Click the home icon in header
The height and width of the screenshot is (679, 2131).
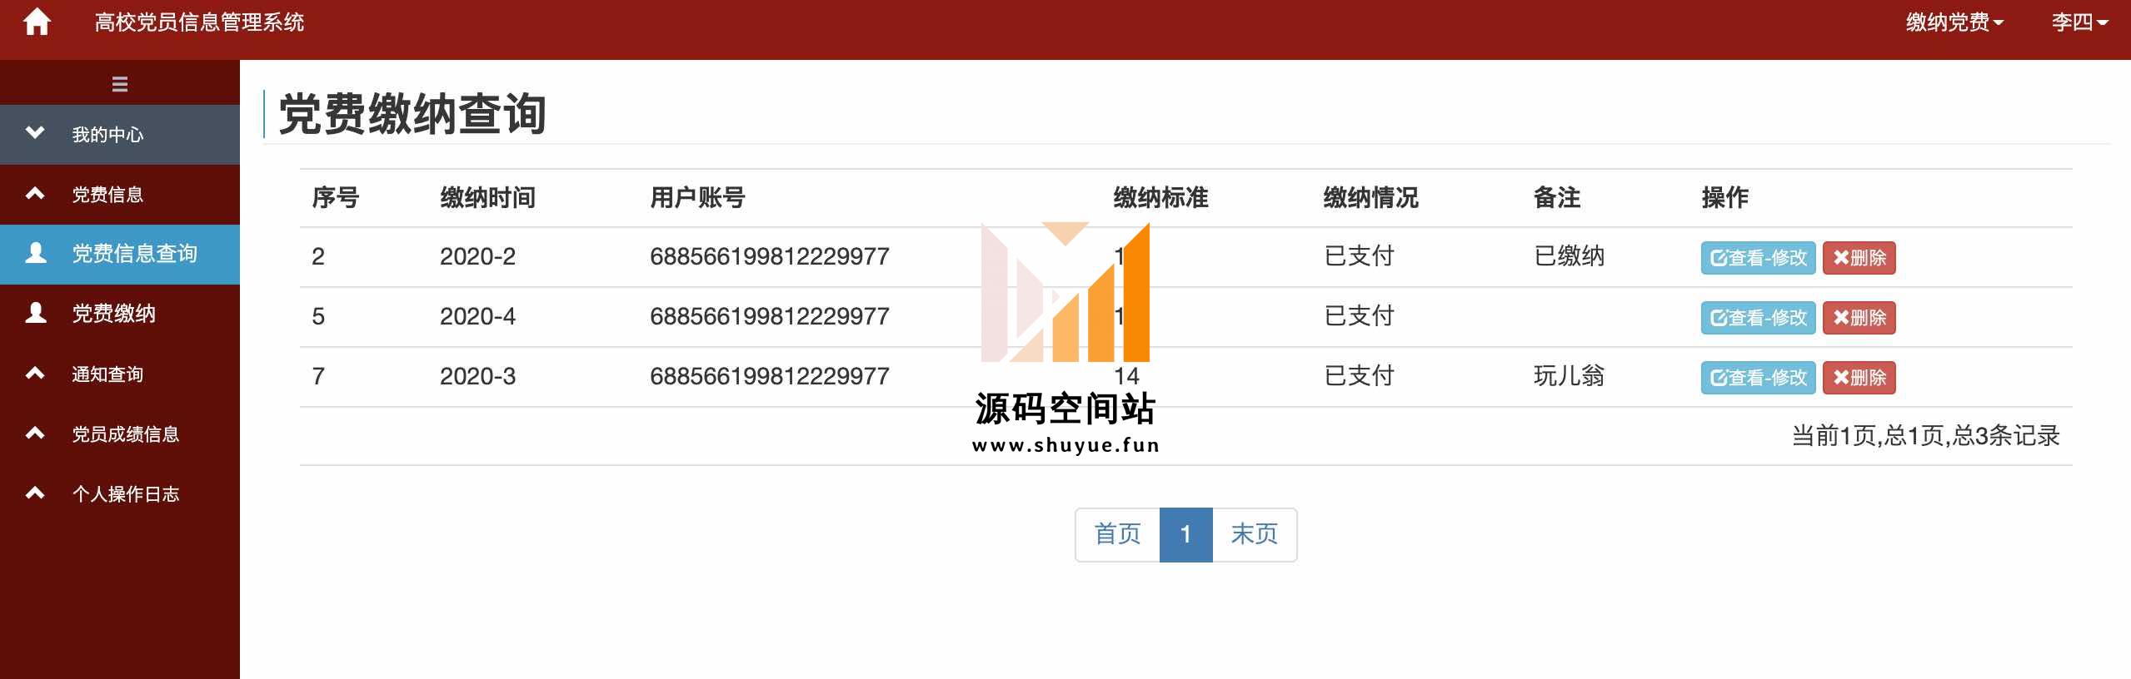(x=37, y=22)
